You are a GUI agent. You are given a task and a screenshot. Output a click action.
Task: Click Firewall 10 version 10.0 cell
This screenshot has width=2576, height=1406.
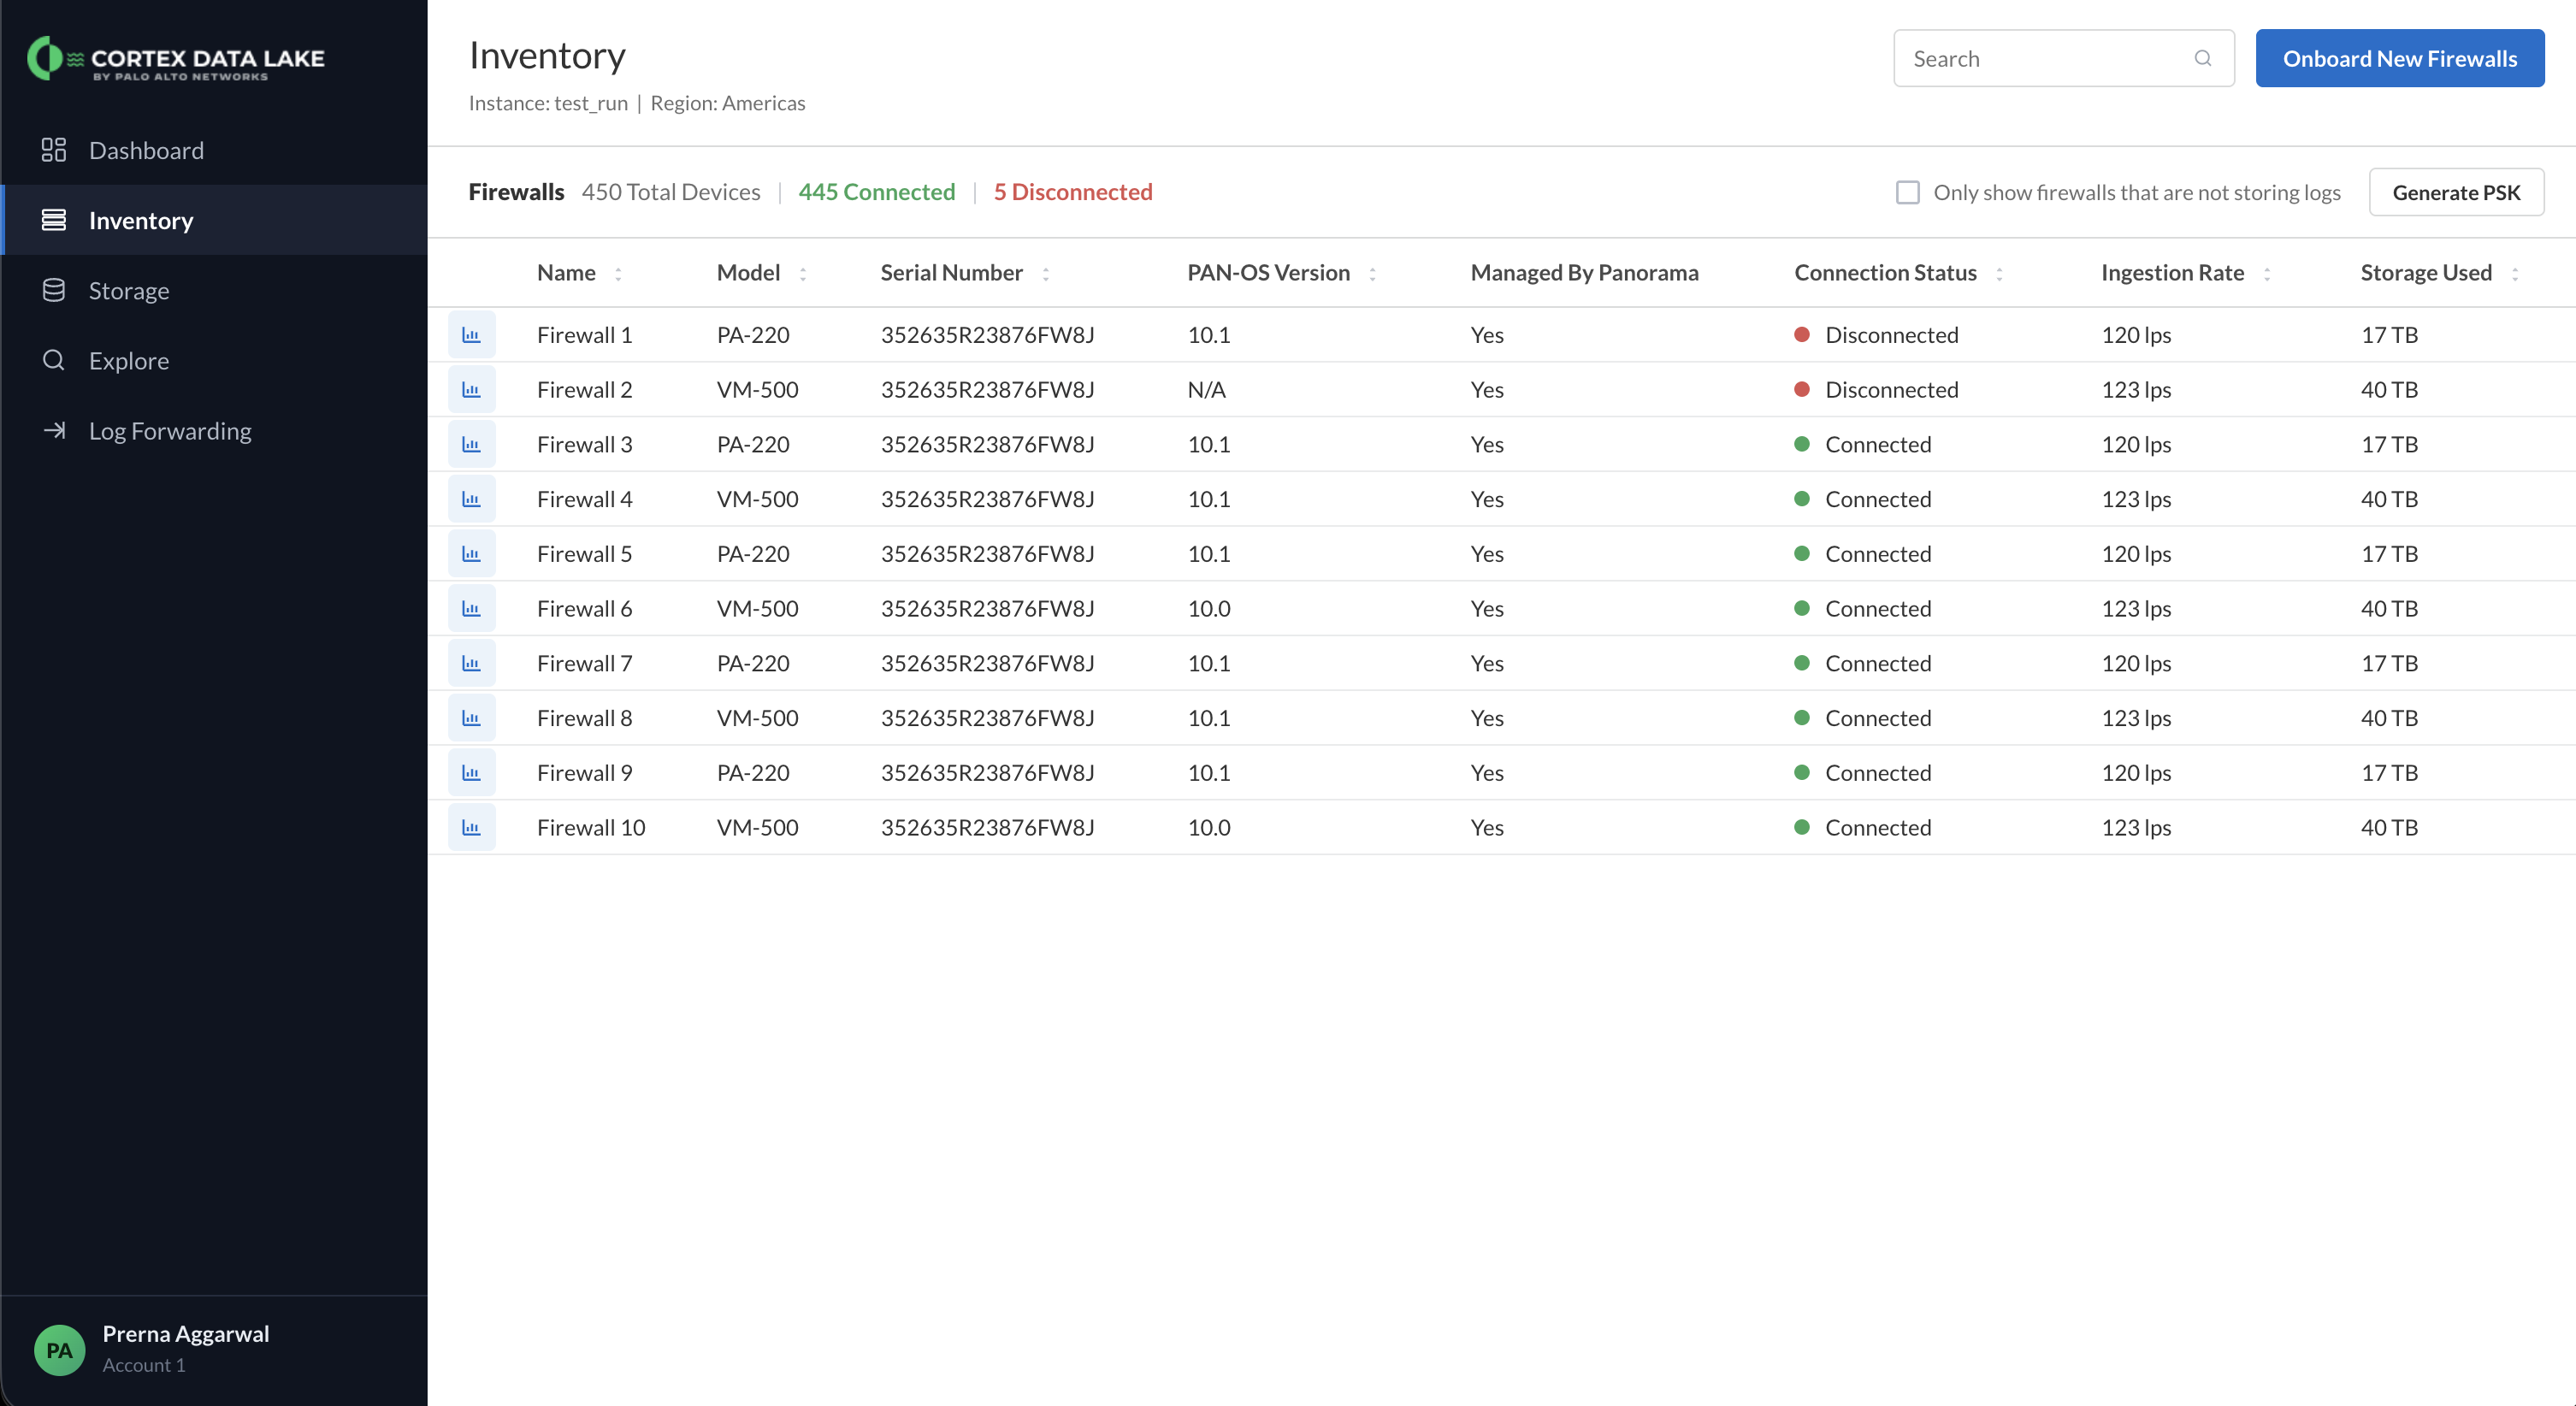1209,828
